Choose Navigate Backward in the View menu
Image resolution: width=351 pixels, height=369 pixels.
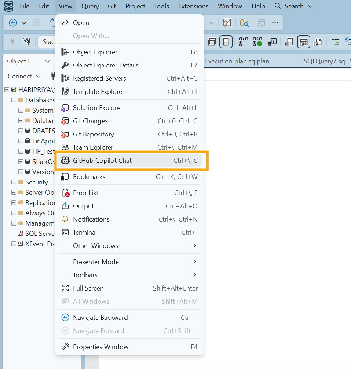coord(129,318)
